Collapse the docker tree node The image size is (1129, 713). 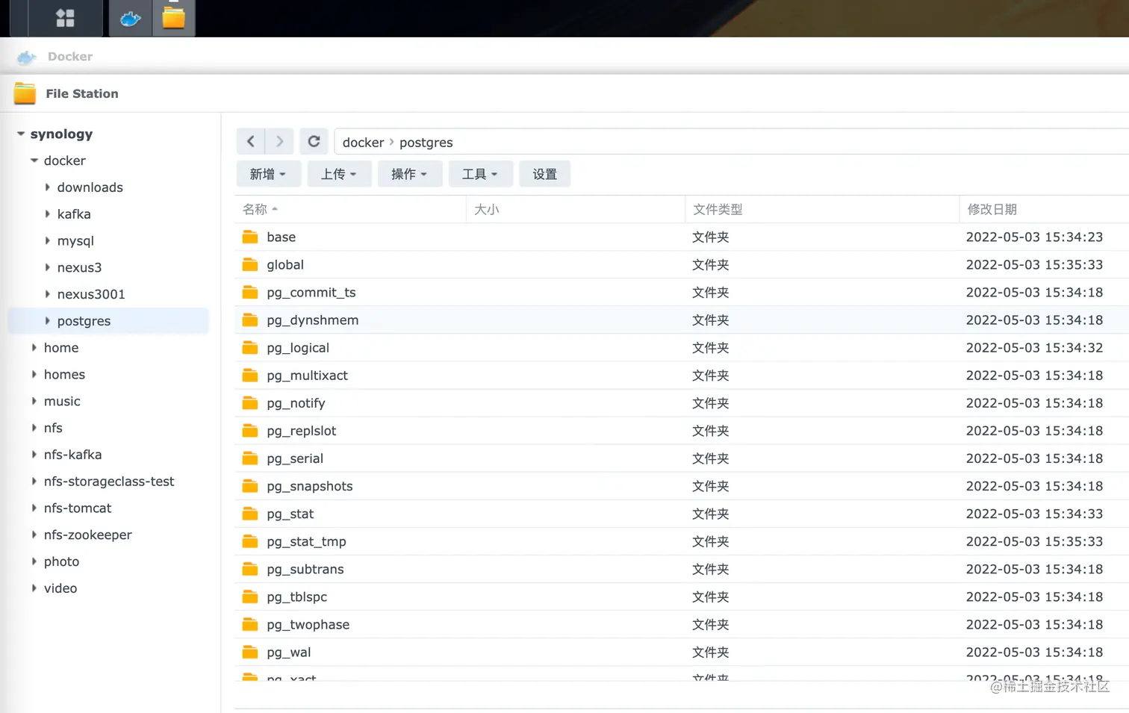click(x=34, y=161)
